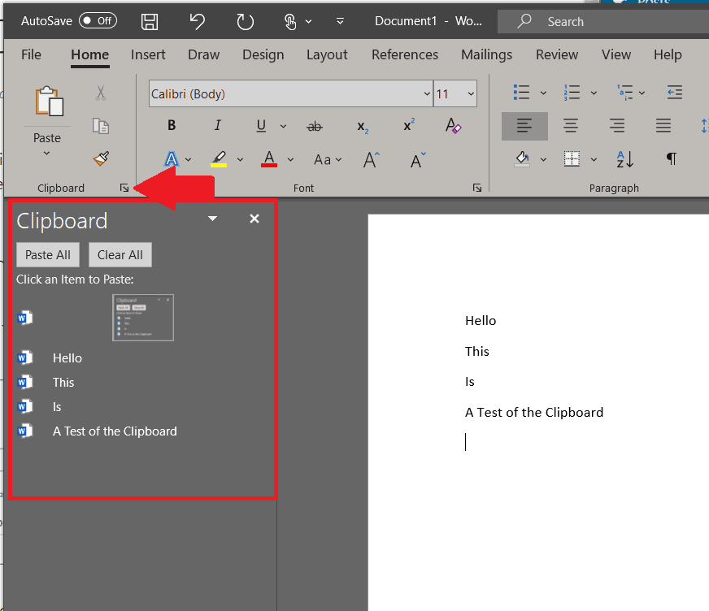Viewport: 709px width, 611px height.
Task: Open the Sort dialog icon
Action: click(x=624, y=159)
